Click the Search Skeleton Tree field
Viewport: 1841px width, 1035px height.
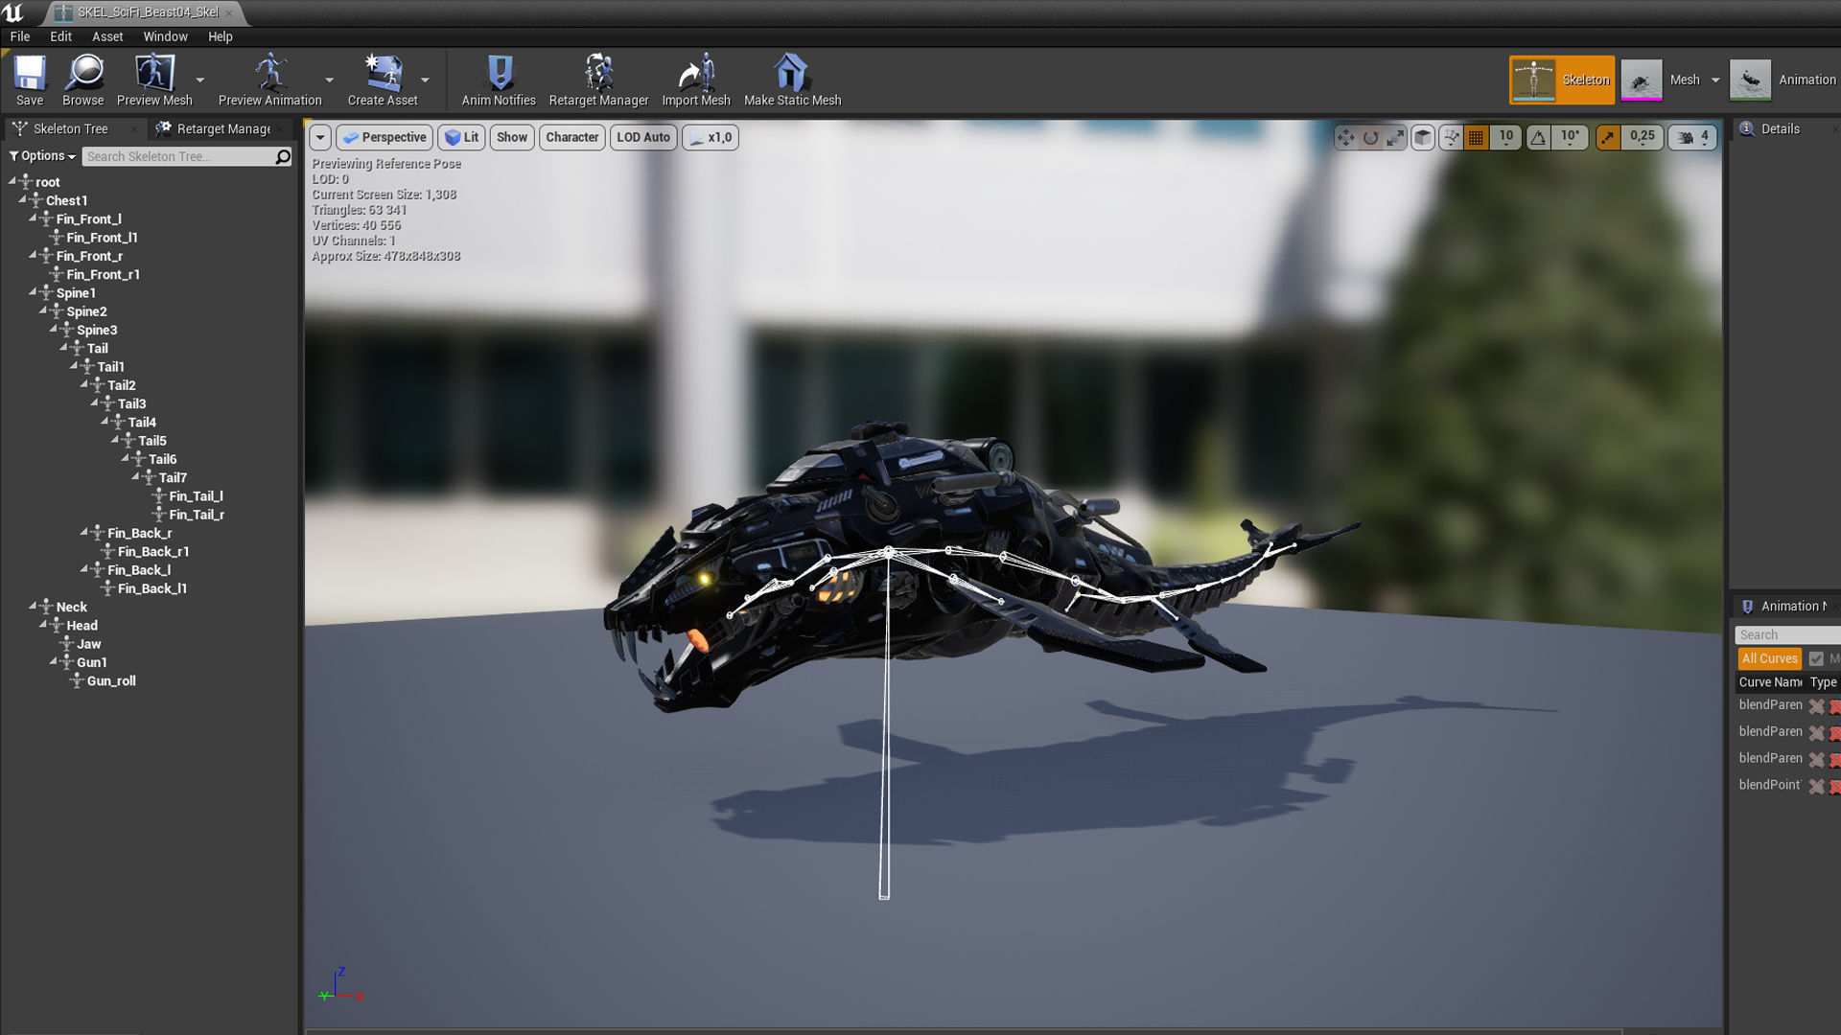tap(177, 156)
